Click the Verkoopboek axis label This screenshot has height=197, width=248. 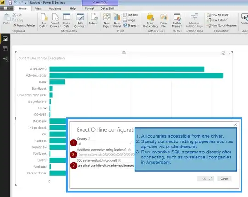pos(37,173)
